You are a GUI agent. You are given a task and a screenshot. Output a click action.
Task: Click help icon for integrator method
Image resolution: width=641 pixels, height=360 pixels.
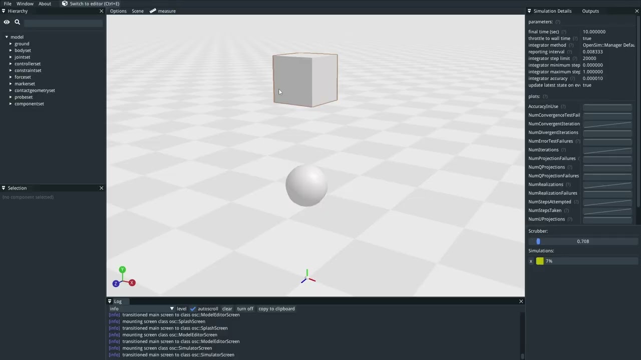point(571,45)
